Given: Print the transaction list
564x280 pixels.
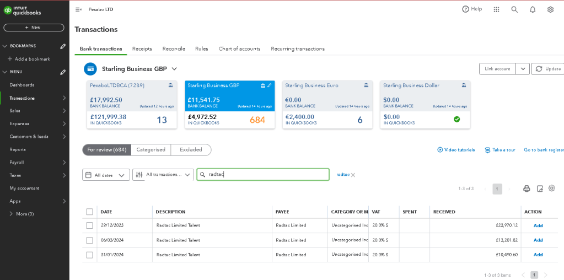Looking at the screenshot, I should (527, 189).
